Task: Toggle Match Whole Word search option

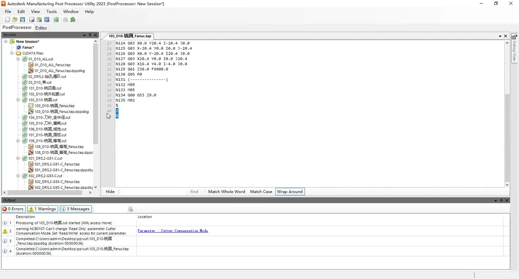Action: [227, 191]
